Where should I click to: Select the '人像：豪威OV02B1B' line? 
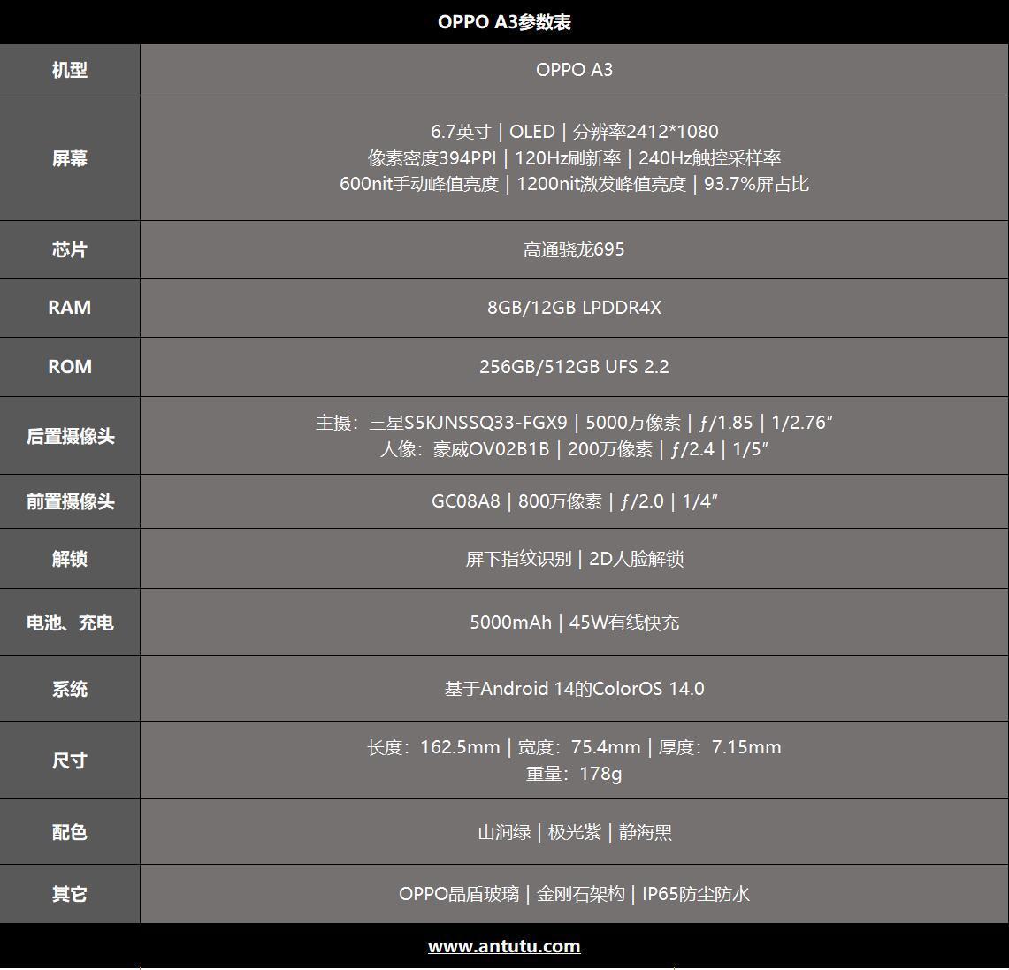coord(574,449)
